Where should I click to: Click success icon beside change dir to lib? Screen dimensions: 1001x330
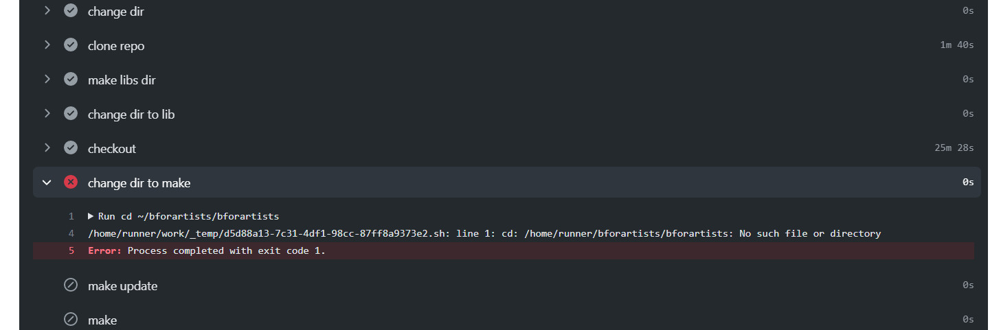tap(71, 114)
